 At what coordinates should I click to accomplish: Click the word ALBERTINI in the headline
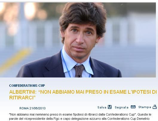pyautogui.click(x=23, y=92)
